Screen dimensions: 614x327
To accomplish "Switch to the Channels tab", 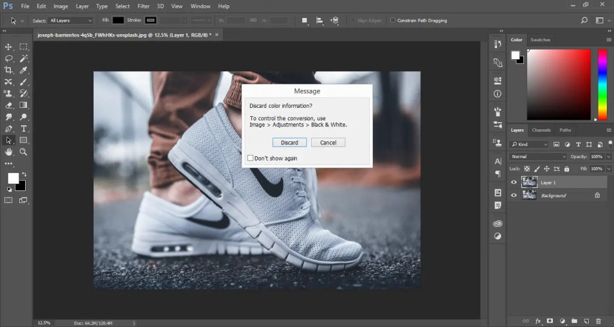I will click(x=541, y=130).
